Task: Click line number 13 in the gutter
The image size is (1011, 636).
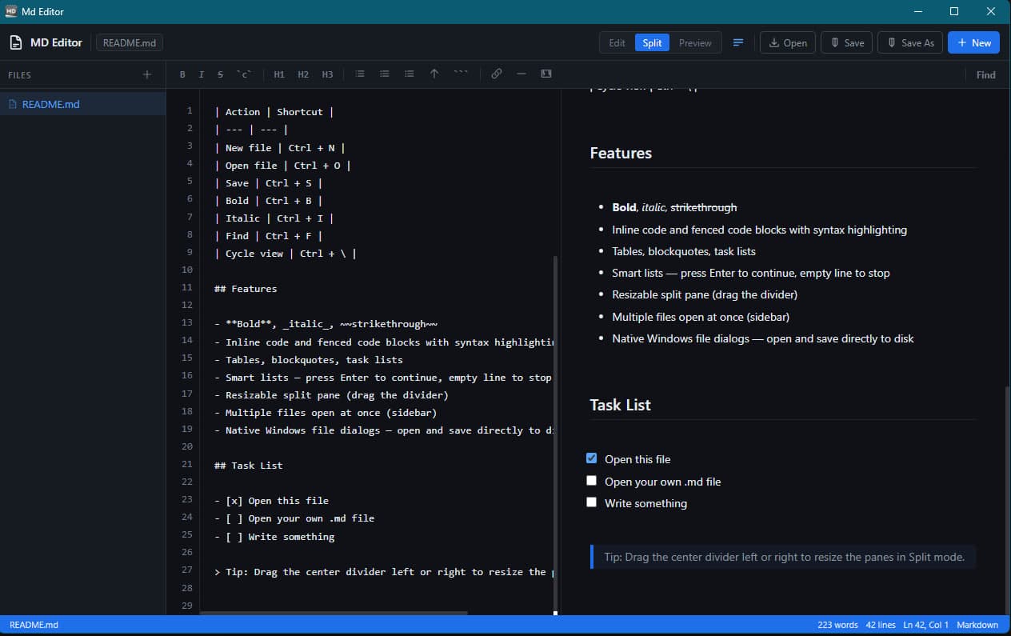Action: click(187, 322)
